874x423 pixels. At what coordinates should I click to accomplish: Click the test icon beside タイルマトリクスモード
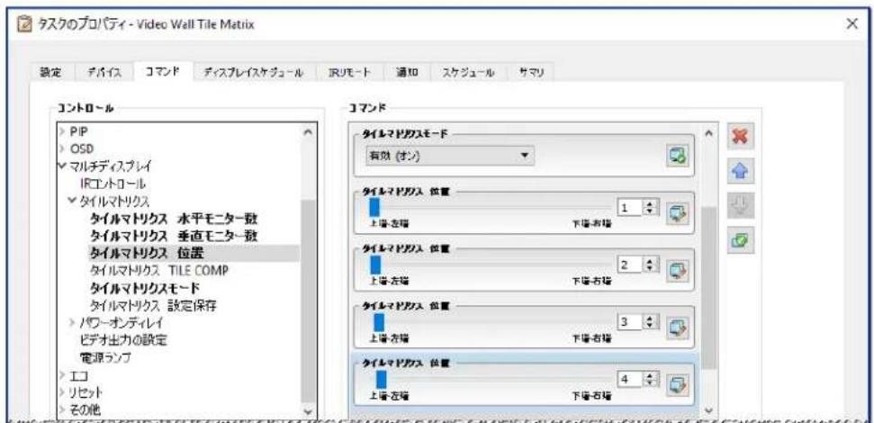click(x=679, y=157)
